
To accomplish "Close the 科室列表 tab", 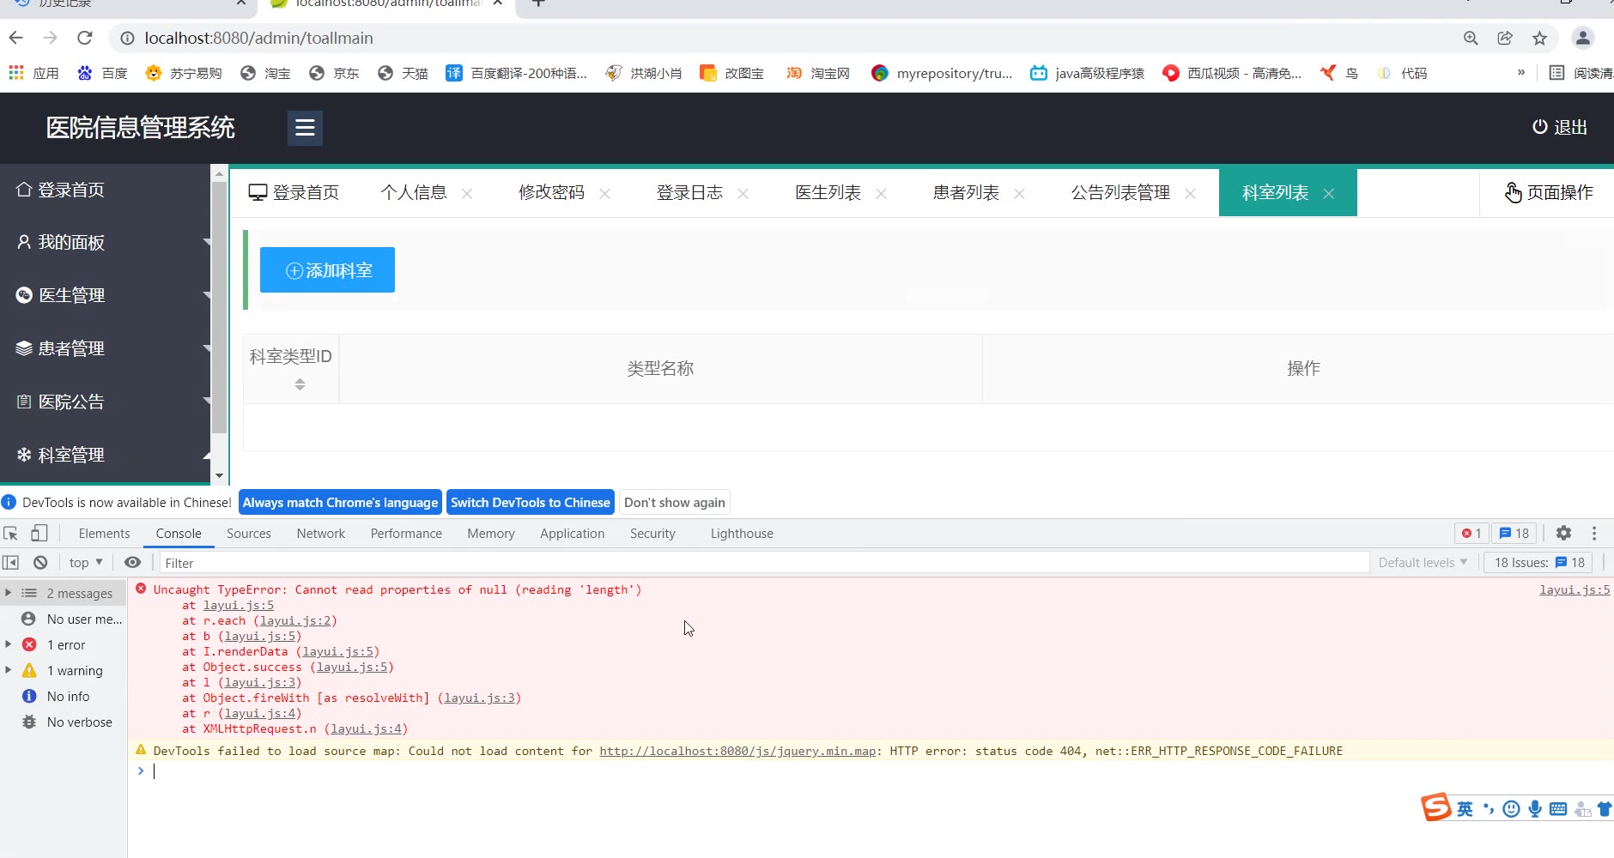I will [1329, 194].
